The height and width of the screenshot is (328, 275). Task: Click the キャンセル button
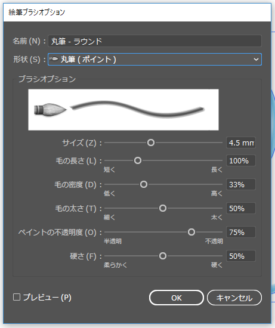coord(234,298)
